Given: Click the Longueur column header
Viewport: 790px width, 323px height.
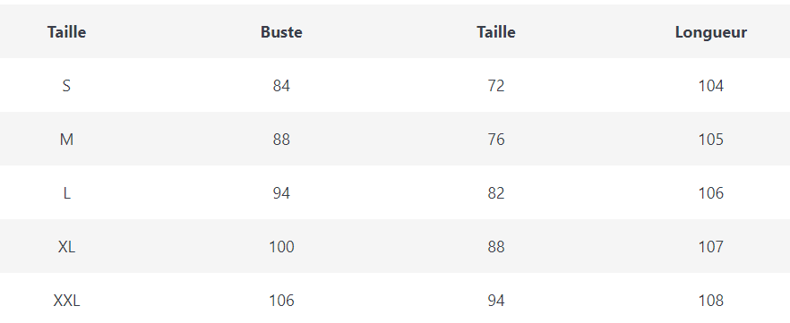Looking at the screenshot, I should pyautogui.click(x=711, y=32).
